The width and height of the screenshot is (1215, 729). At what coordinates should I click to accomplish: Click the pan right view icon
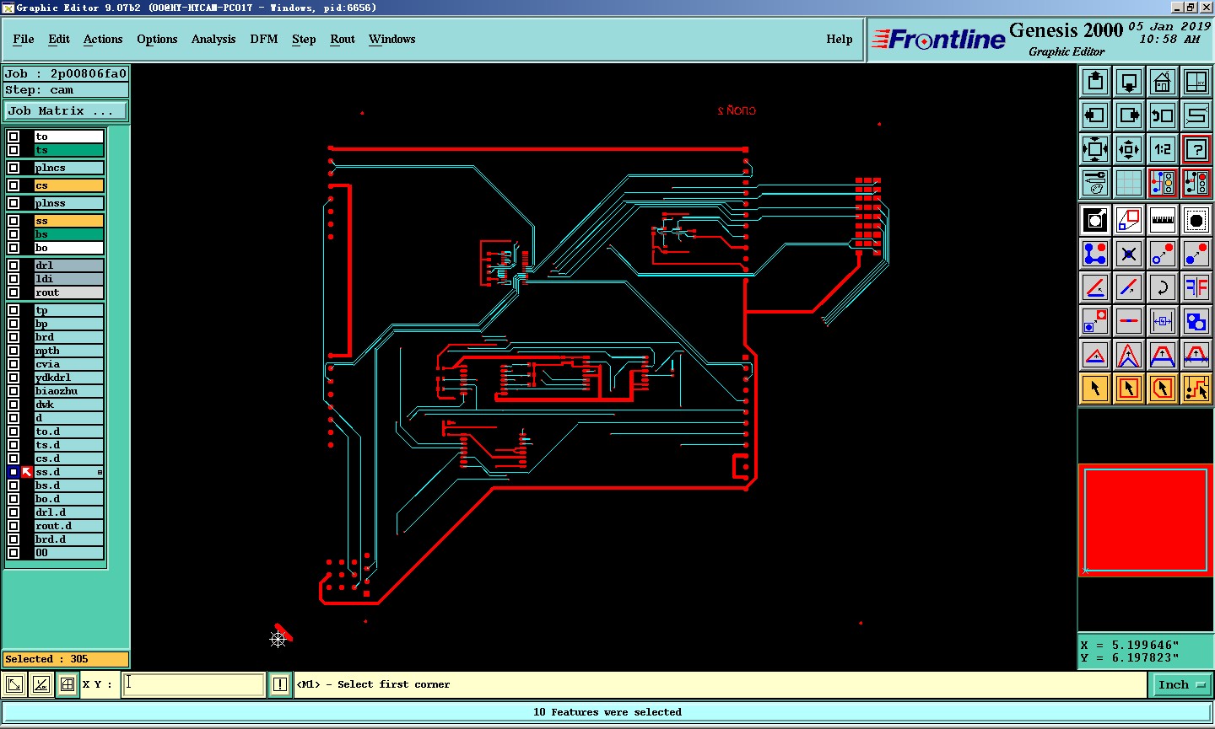pos(1129,115)
